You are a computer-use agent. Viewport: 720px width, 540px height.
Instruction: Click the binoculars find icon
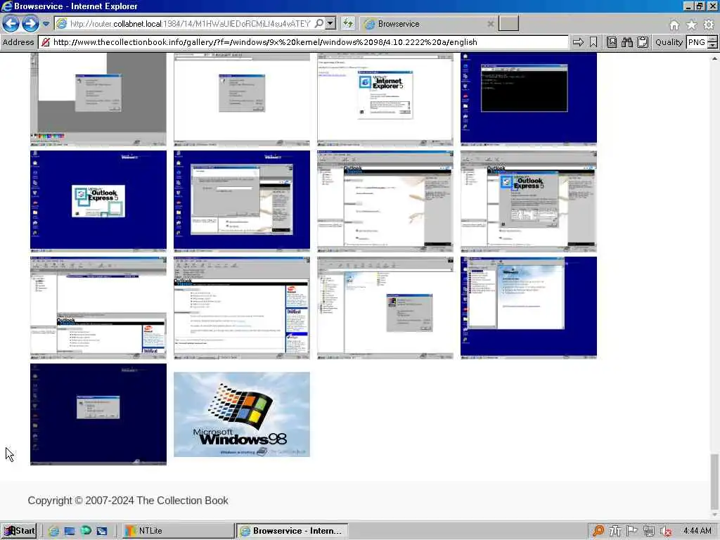pos(627,42)
